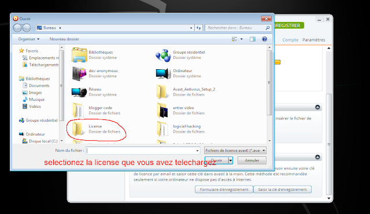This screenshot has height=214, width=370.
Task: Open Musique library in sidebar
Action: coord(34,100)
